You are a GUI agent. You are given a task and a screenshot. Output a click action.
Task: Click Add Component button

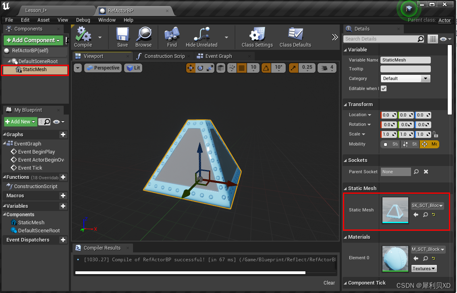point(33,40)
